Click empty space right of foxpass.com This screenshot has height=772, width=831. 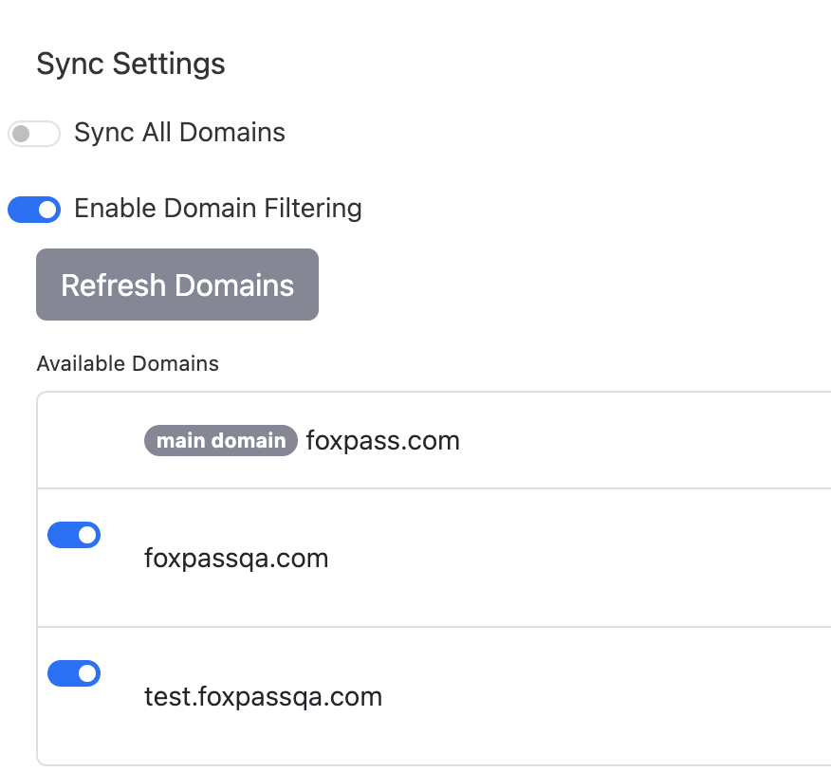click(645, 441)
